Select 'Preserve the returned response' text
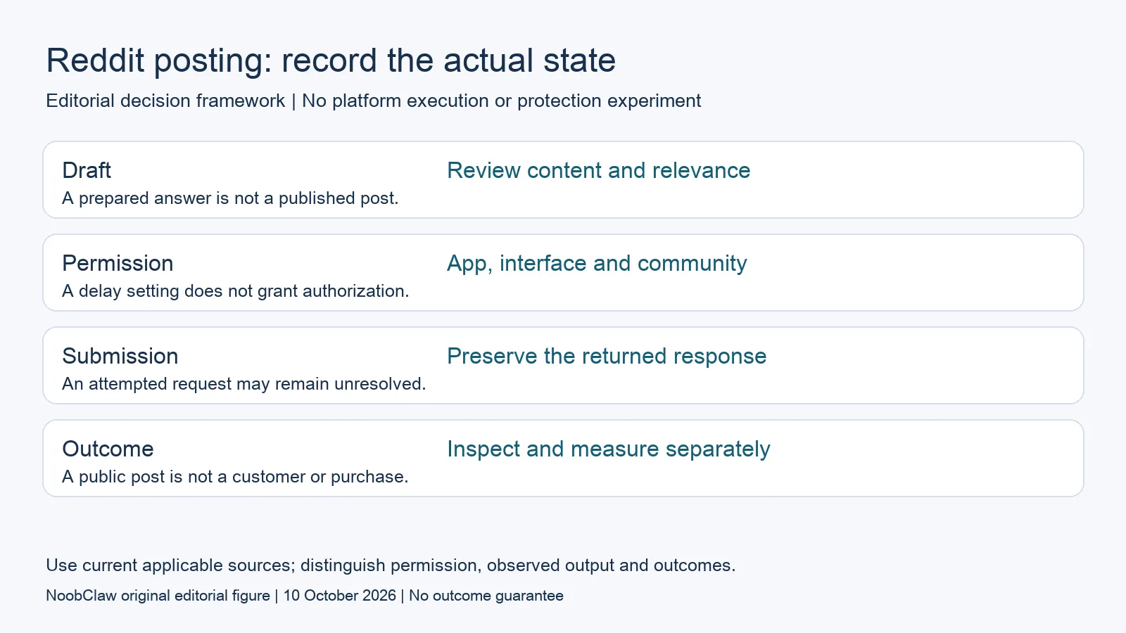The width and height of the screenshot is (1126, 633). coord(607,356)
